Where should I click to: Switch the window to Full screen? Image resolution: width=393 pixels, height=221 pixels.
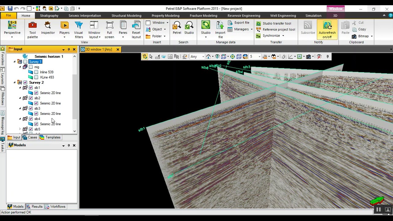(109, 30)
